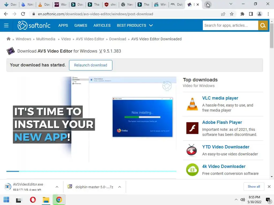Bookmark this page with the star icon

pos(232,14)
